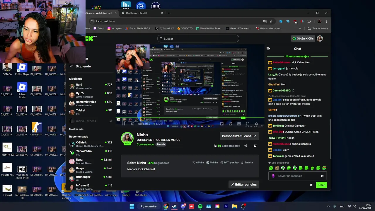Image resolution: width=375 pixels, height=211 pixels.
Task: Send message with the green Chat button
Action: click(321, 185)
